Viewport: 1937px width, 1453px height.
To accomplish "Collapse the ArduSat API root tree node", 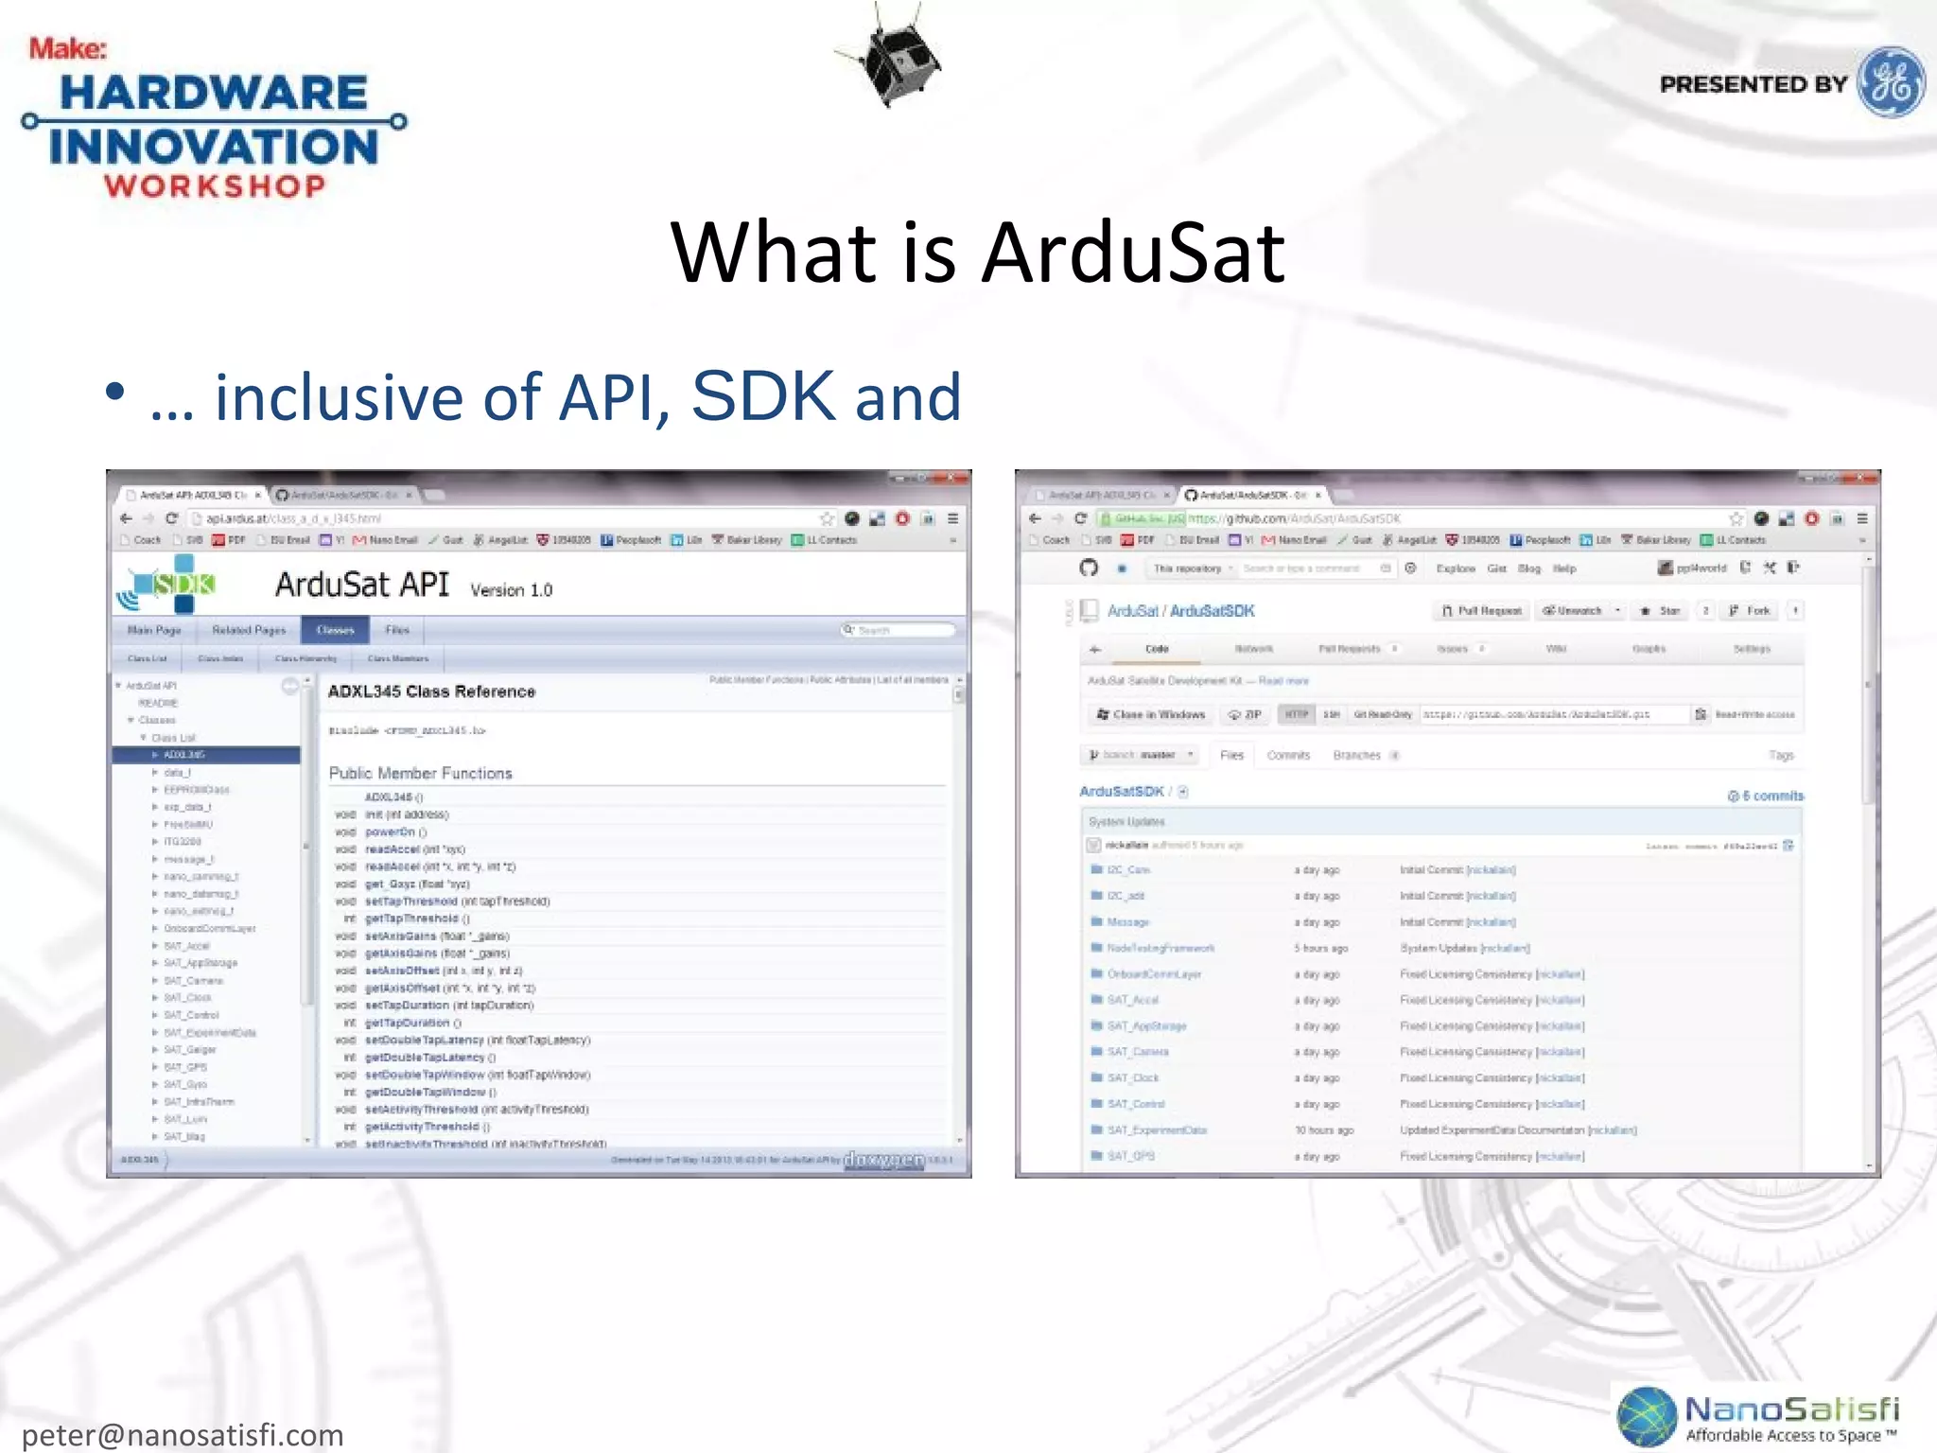I will tap(119, 686).
